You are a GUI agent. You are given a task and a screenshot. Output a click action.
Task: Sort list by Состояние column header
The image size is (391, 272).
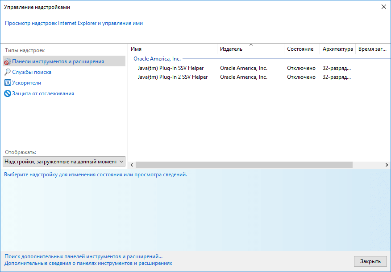302,49
